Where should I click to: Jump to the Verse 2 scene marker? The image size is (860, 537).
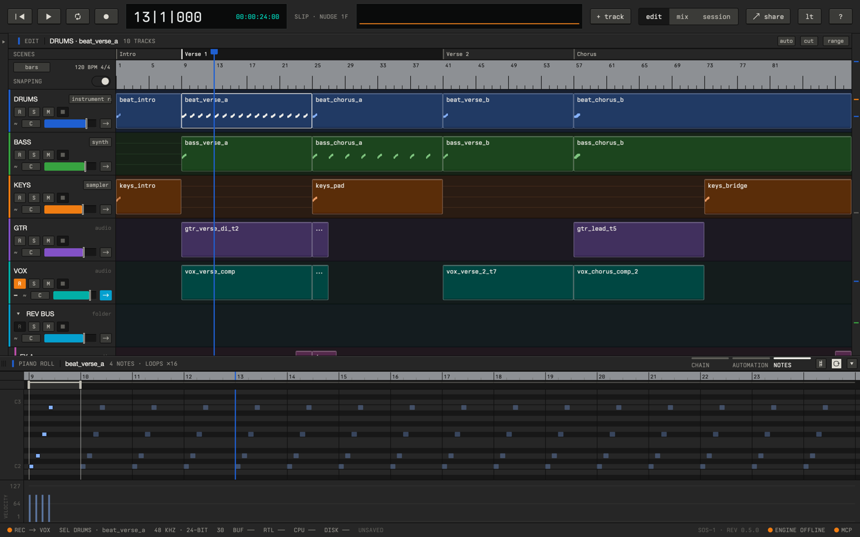[457, 54]
